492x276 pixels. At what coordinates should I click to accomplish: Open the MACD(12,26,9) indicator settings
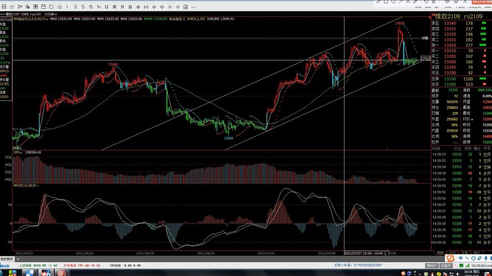click(x=25, y=185)
